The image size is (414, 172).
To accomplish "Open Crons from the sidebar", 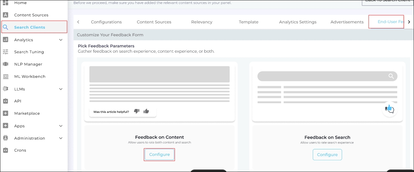I will (x=20, y=150).
